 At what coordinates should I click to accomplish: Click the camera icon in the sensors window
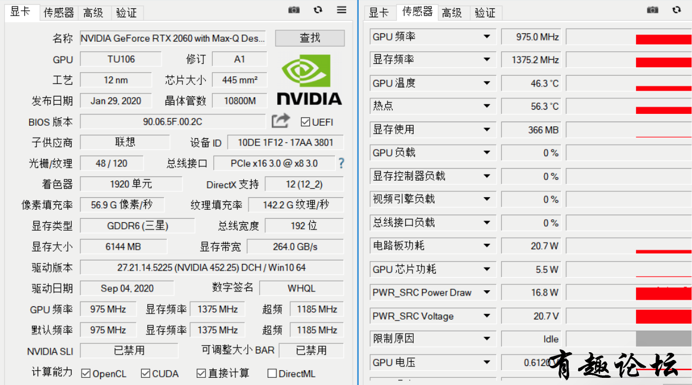(652, 10)
